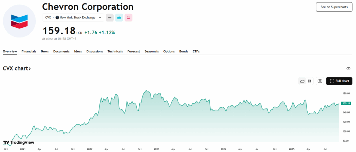Launch the Full chart button
Image resolution: width=356 pixels, height=152 pixels.
[x=339, y=81]
